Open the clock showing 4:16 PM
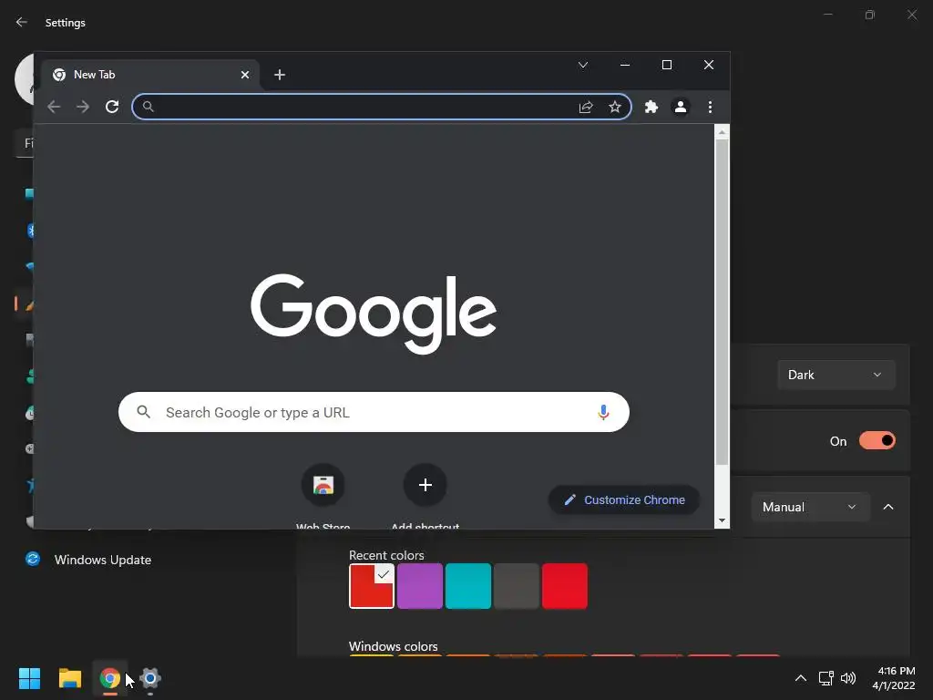 pos(894,678)
